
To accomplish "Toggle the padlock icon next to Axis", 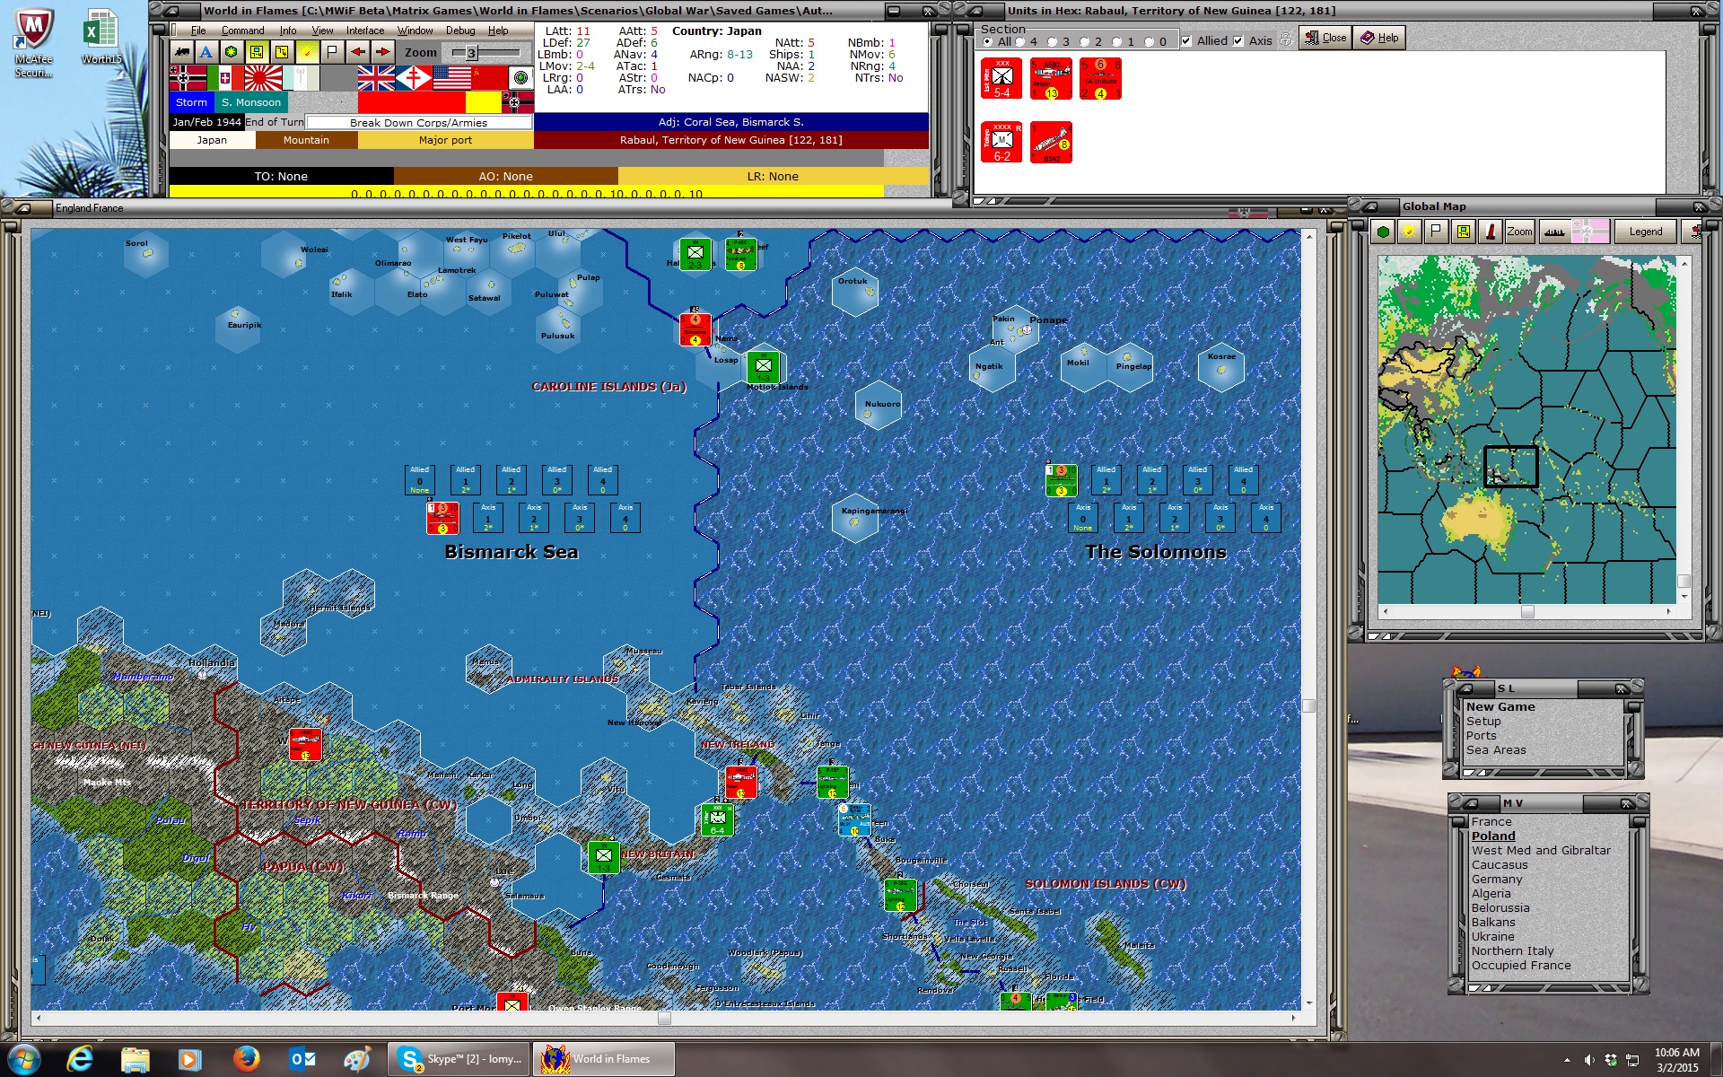I will click(1285, 40).
